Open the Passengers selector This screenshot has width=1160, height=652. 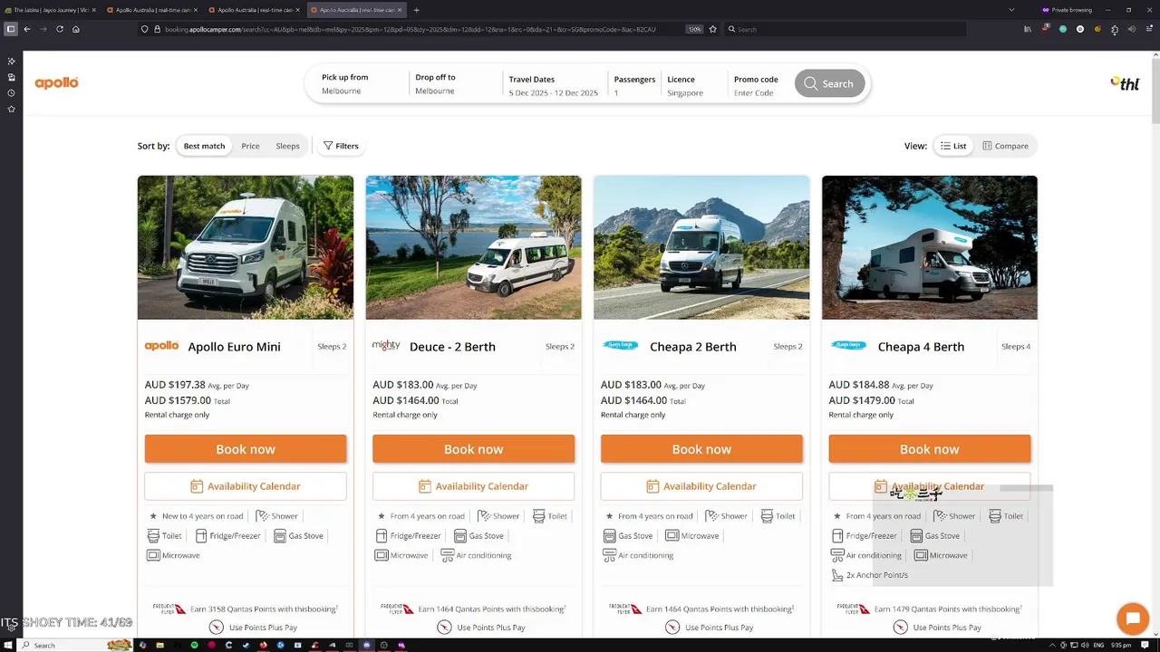634,85
